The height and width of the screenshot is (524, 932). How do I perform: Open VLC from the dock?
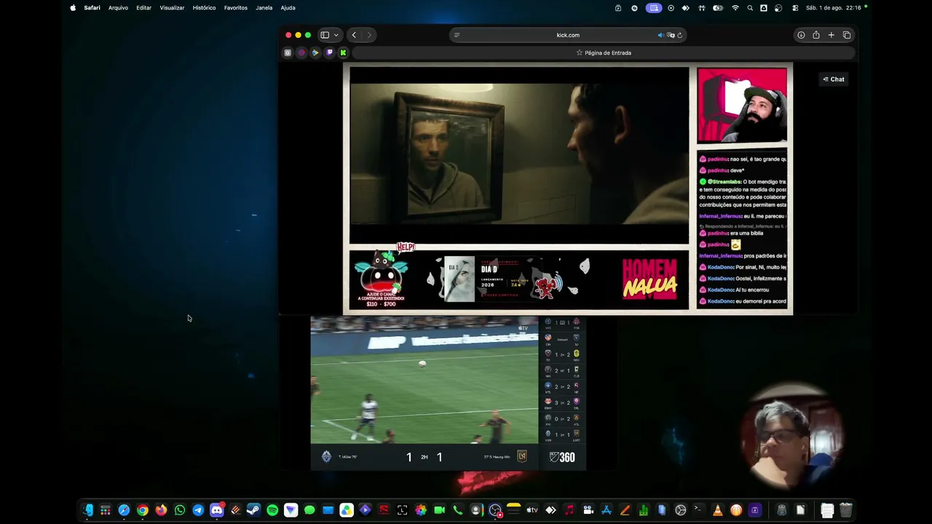click(717, 510)
